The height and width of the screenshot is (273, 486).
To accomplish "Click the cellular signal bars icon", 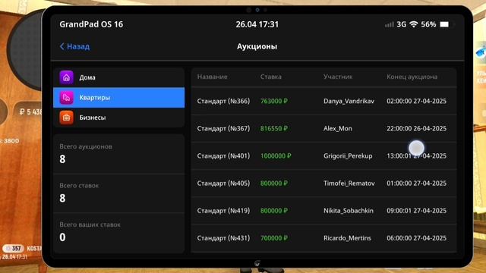I will (x=389, y=24).
